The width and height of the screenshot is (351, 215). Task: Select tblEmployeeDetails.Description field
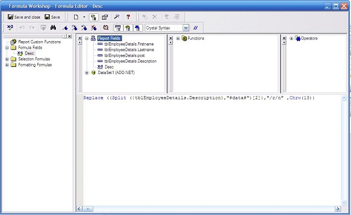[x=131, y=61]
